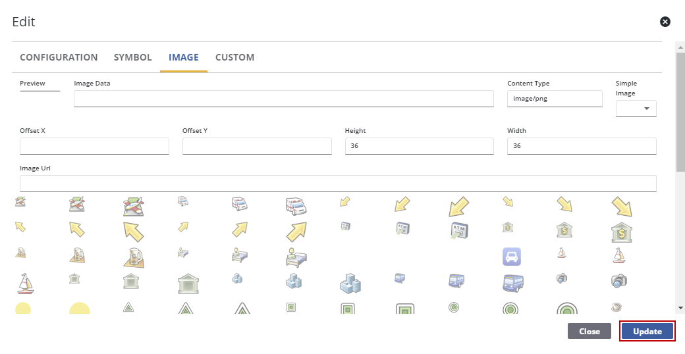The width and height of the screenshot is (685, 354).
Task: Pick the large up-right arrow icon
Action: pyautogui.click(x=296, y=231)
